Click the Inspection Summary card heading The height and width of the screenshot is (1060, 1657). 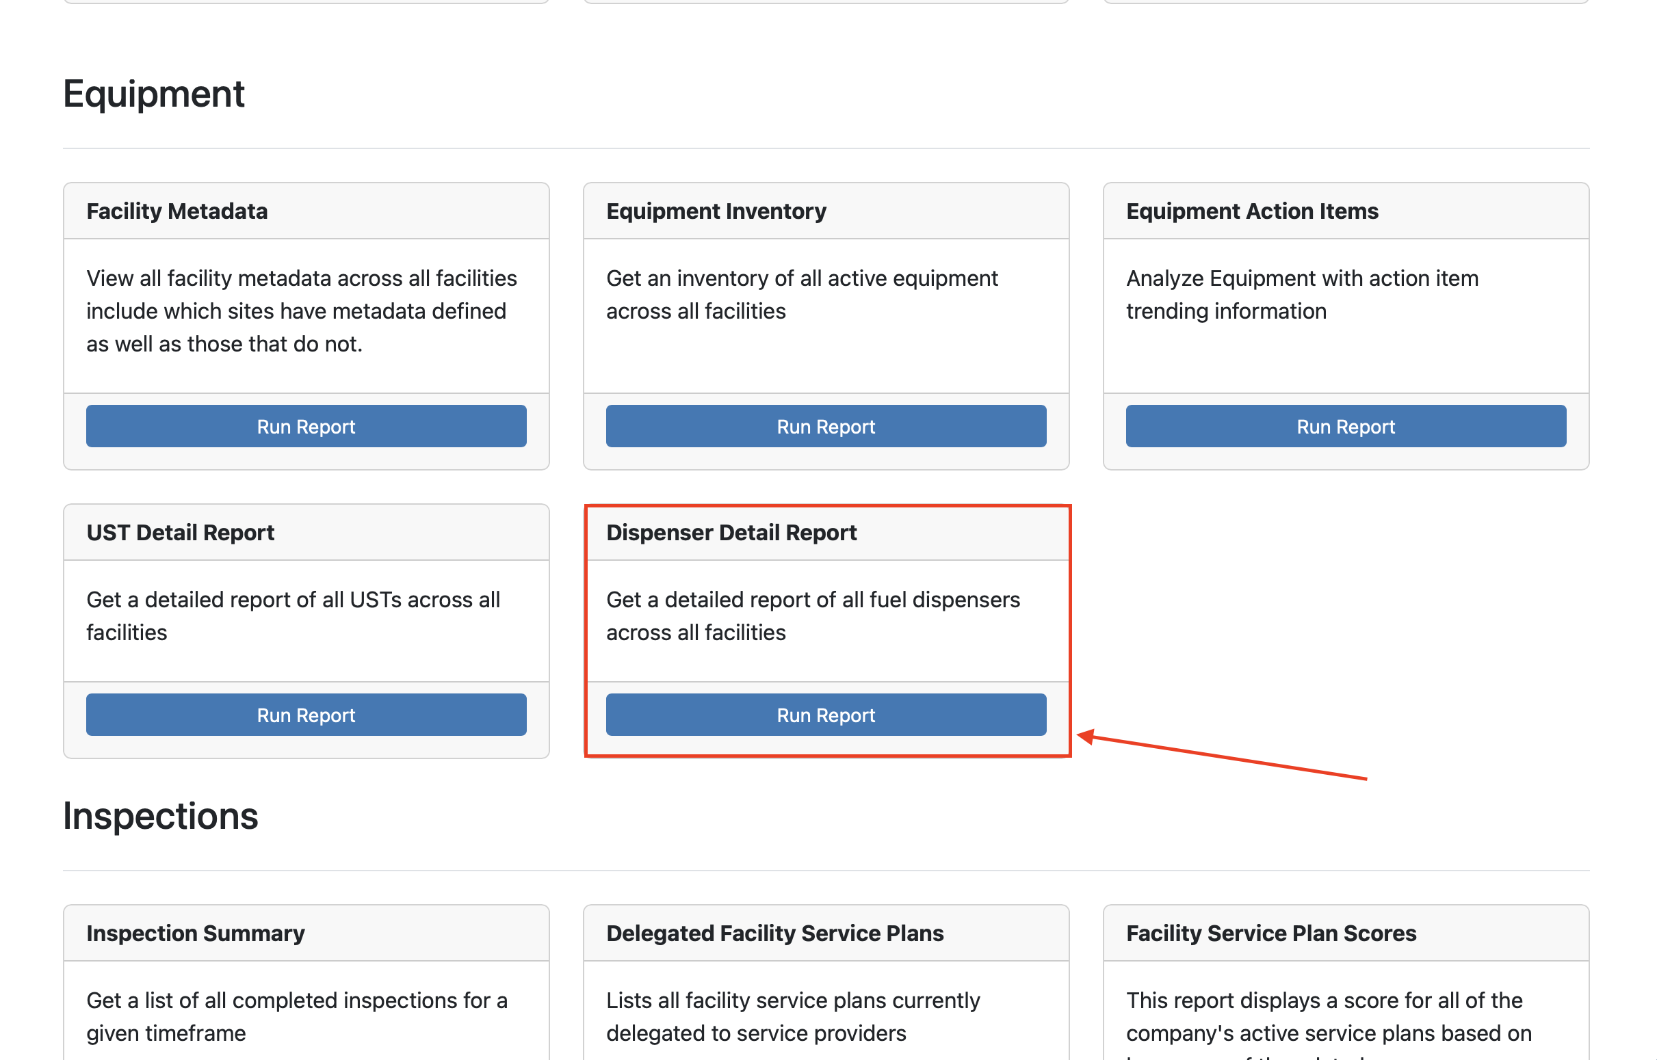tap(196, 933)
